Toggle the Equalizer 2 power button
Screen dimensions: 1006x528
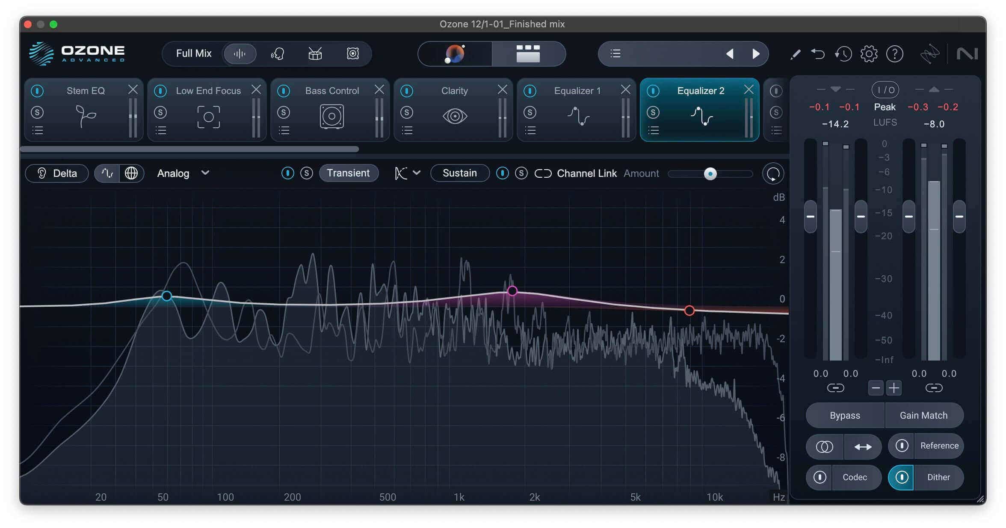coord(653,91)
